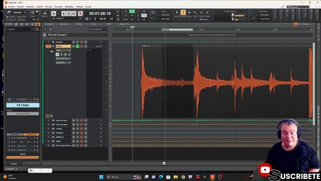
Task: Arm the Platillo 1 track for recording
Action: click(x=81, y=133)
